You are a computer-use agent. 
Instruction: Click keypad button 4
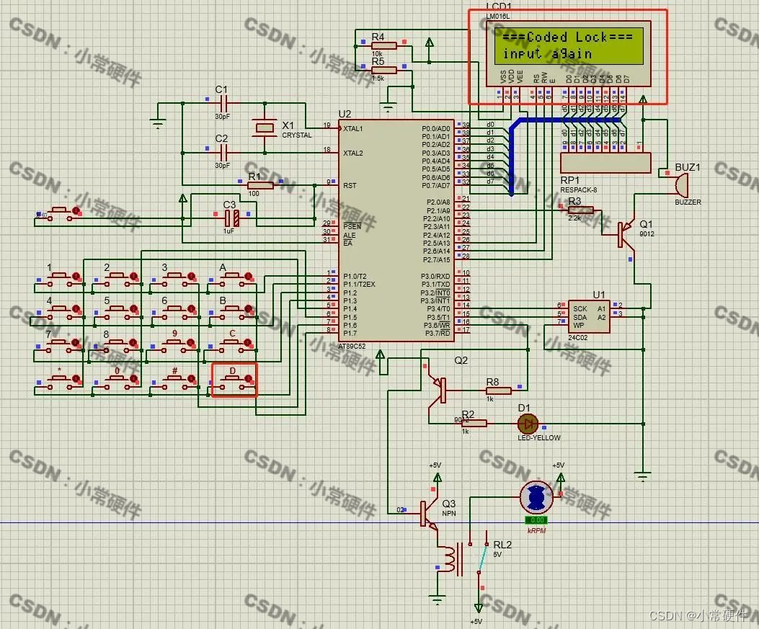pyautogui.click(x=60, y=312)
